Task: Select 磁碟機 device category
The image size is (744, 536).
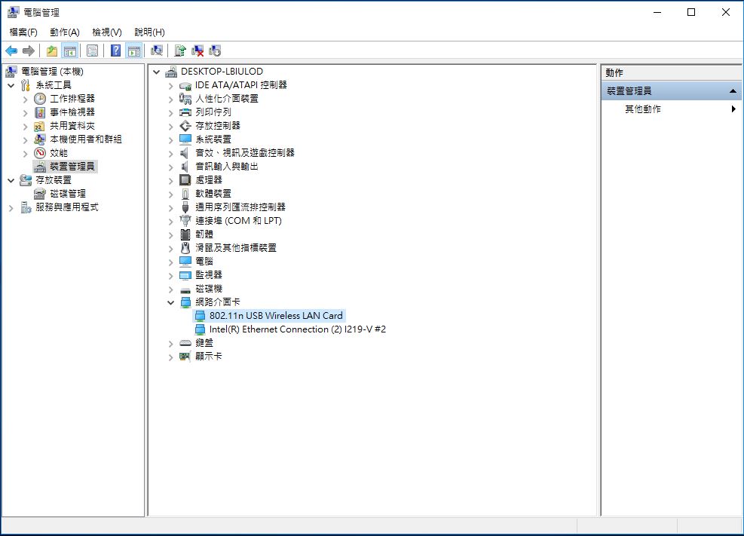Action: [209, 289]
